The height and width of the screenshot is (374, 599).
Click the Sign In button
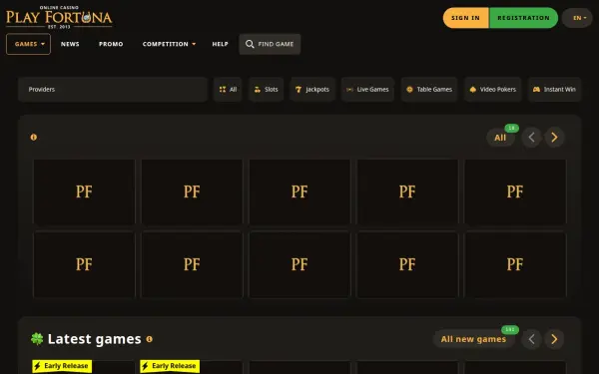(x=465, y=18)
